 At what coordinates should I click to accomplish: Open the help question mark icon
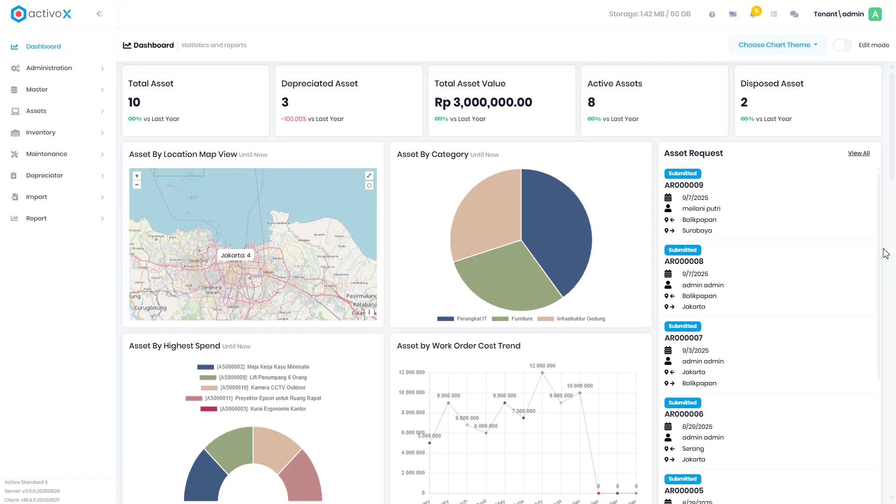[x=712, y=14]
